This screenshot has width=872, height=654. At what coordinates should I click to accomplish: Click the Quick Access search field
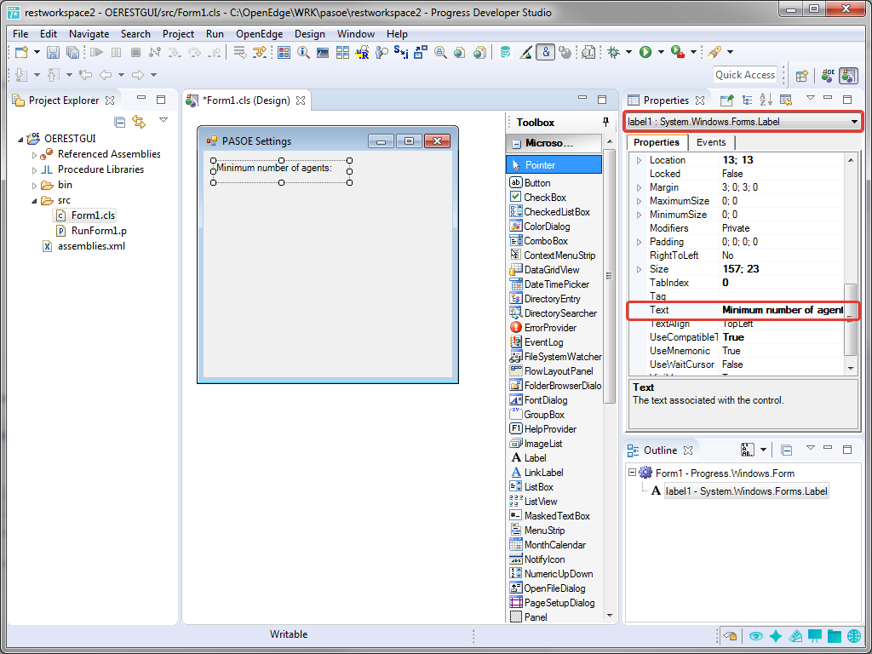coord(745,75)
